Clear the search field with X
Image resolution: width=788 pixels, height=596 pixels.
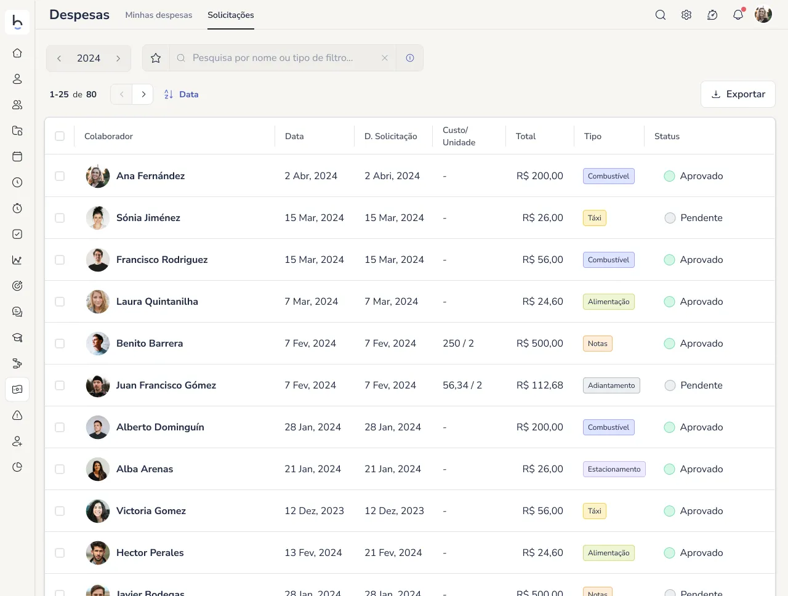point(385,58)
